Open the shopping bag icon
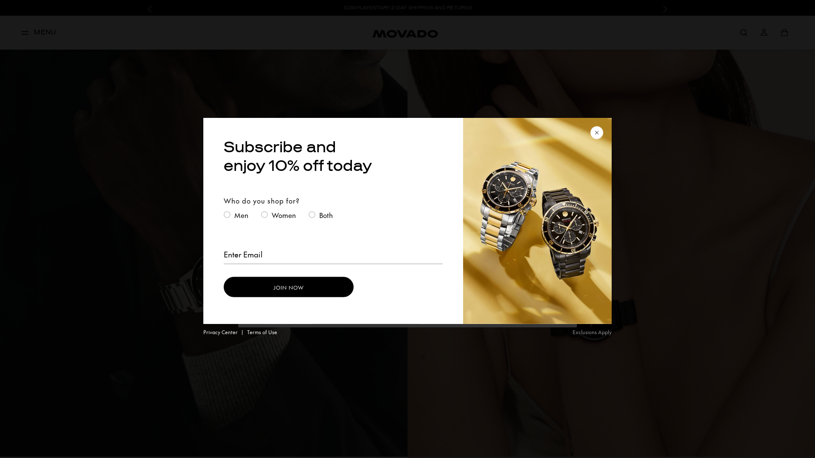Screen dimensions: 815x458 (x=784, y=32)
